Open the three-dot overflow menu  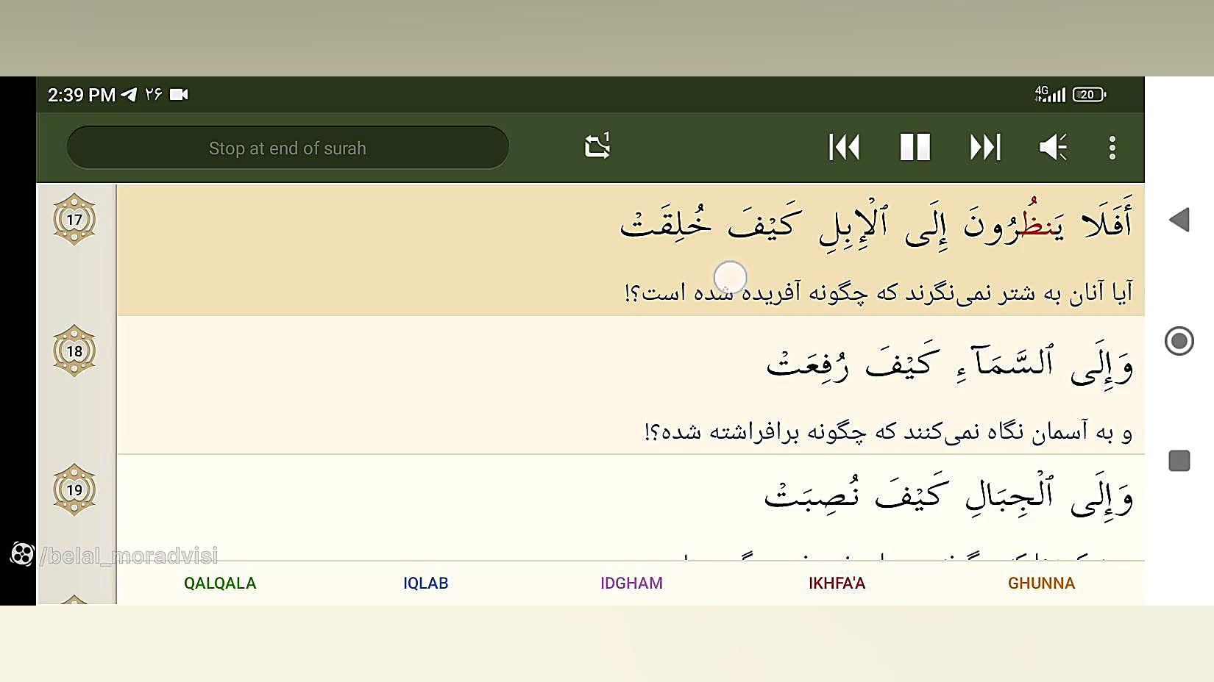pos(1112,148)
